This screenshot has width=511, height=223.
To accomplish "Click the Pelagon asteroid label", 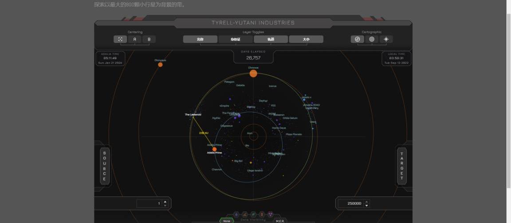I will click(229, 82).
